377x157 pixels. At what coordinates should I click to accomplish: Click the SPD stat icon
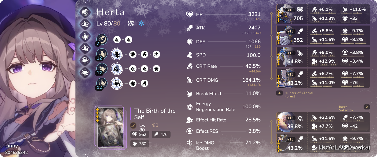point(190,55)
